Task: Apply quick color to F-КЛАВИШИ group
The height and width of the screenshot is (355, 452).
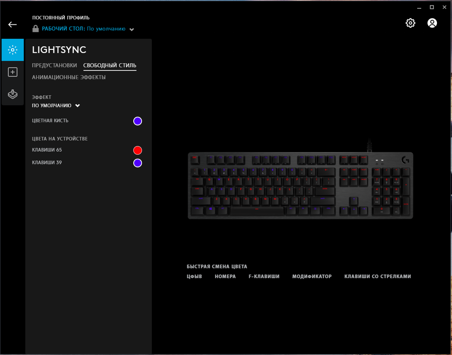Action: (264, 276)
